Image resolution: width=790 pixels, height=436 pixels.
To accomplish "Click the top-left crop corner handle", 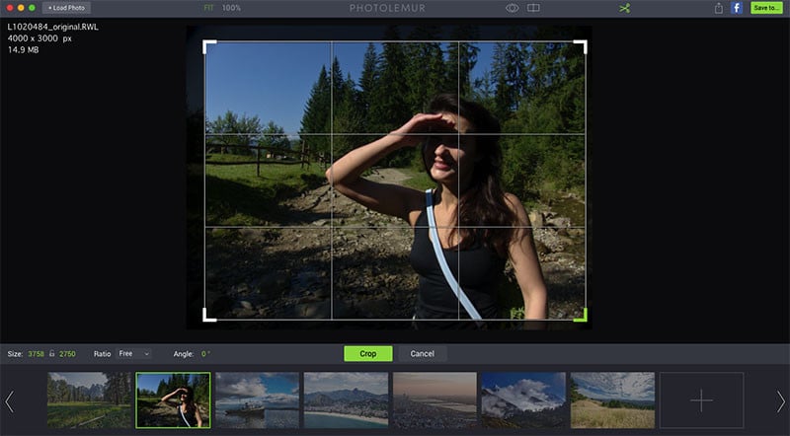I will pyautogui.click(x=209, y=46).
